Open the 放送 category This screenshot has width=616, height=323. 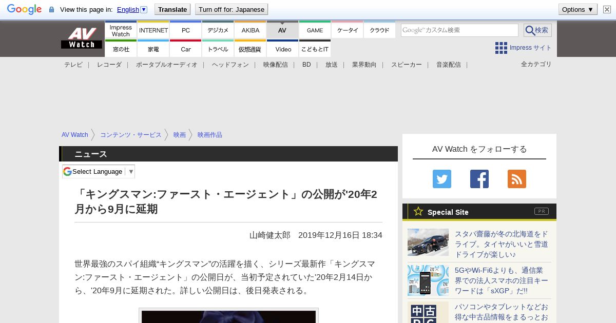coord(331,65)
